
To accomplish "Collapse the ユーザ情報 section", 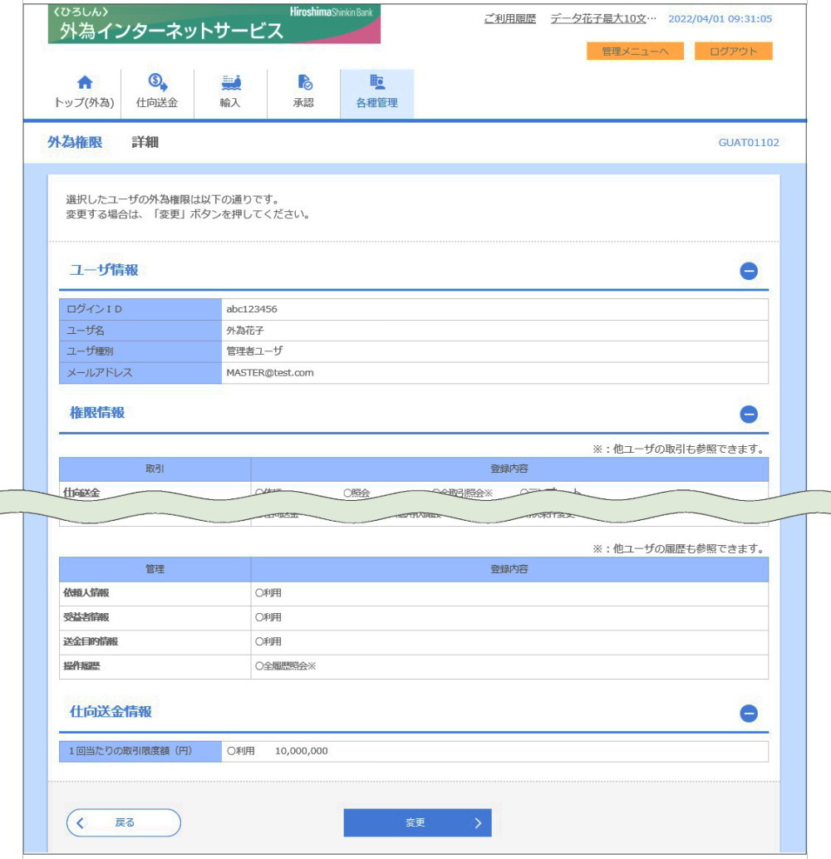I will click(x=748, y=271).
